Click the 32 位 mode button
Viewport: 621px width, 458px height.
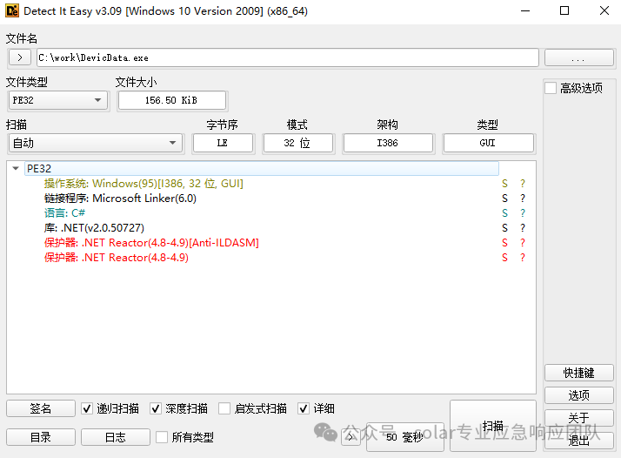(x=297, y=143)
